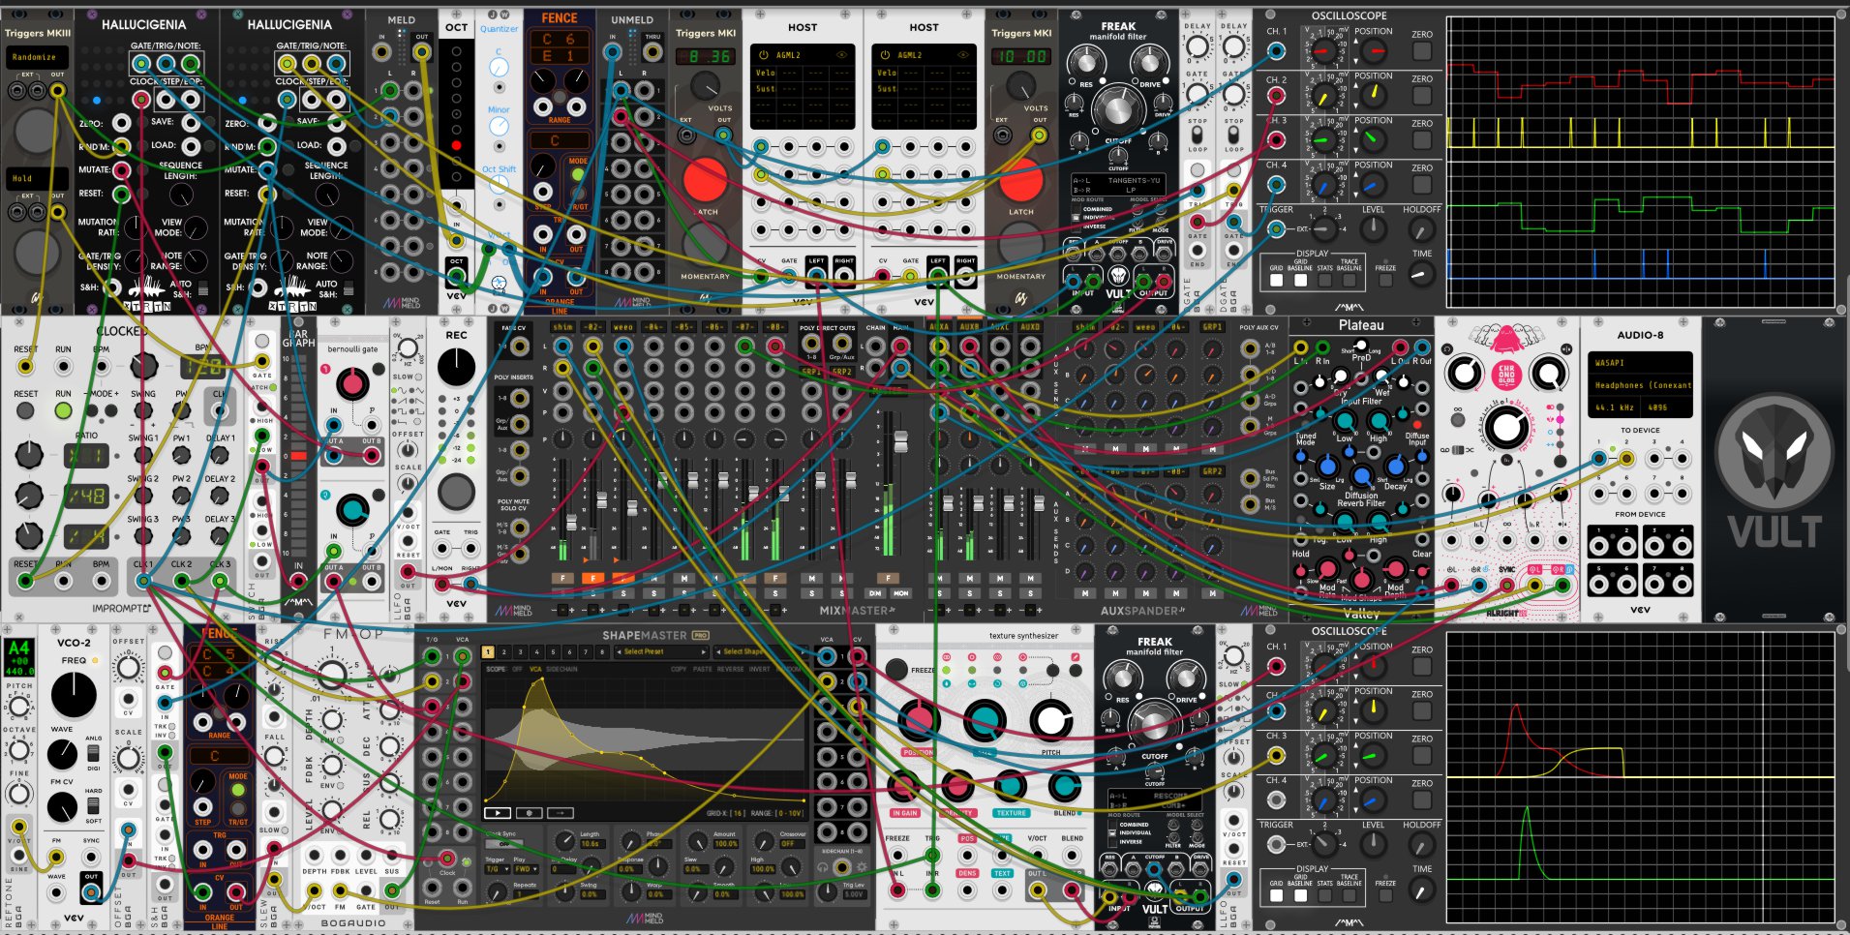Click the next-preset arrow after Select Preset

pos(704,652)
